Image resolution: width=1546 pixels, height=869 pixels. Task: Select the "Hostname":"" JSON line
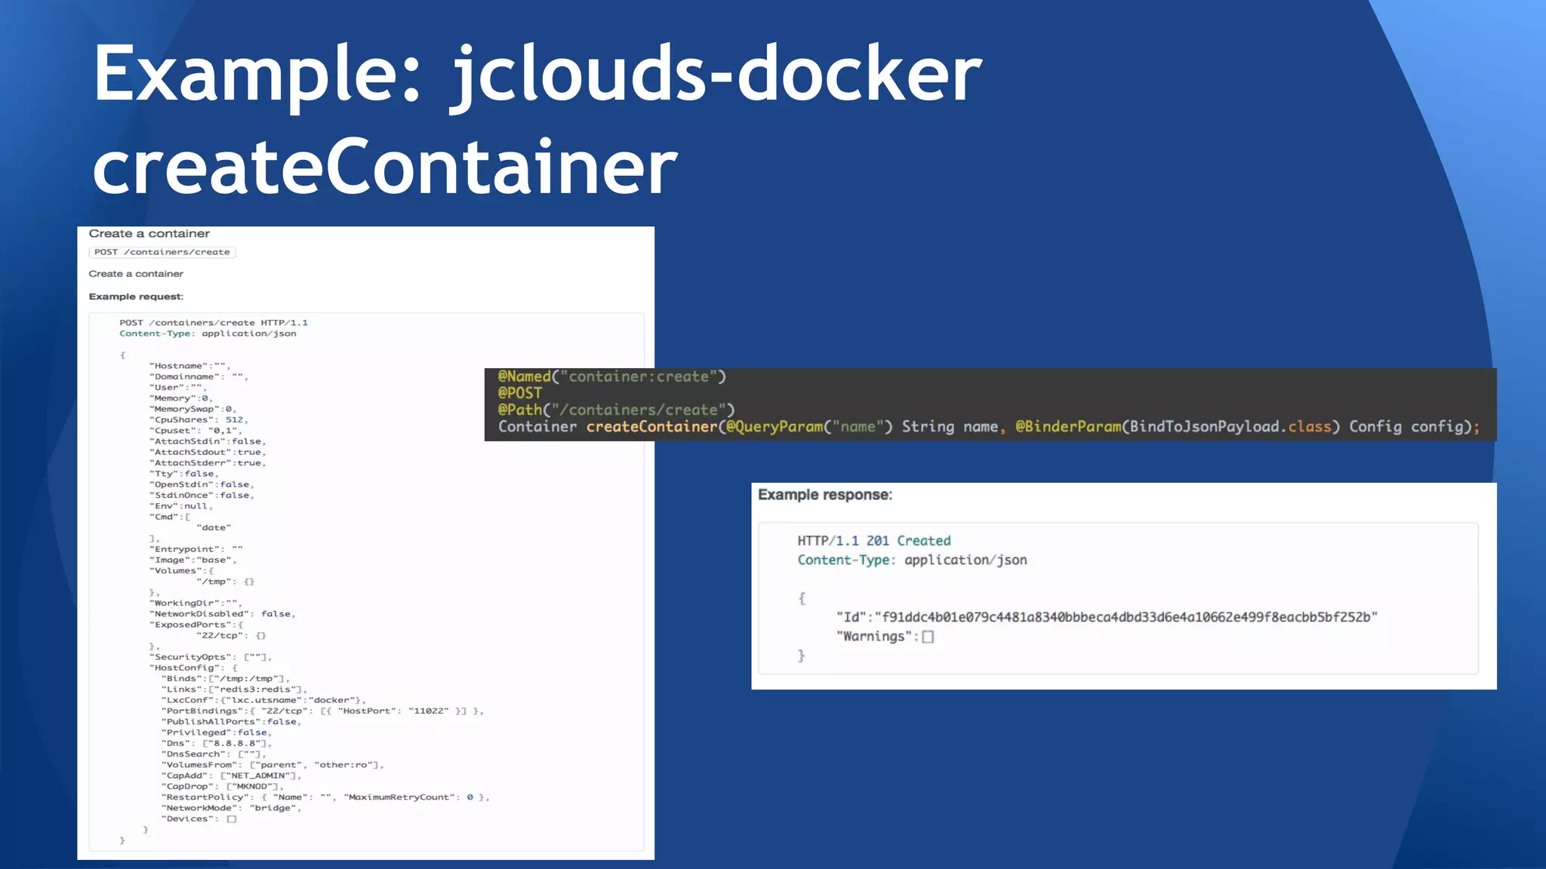click(189, 366)
